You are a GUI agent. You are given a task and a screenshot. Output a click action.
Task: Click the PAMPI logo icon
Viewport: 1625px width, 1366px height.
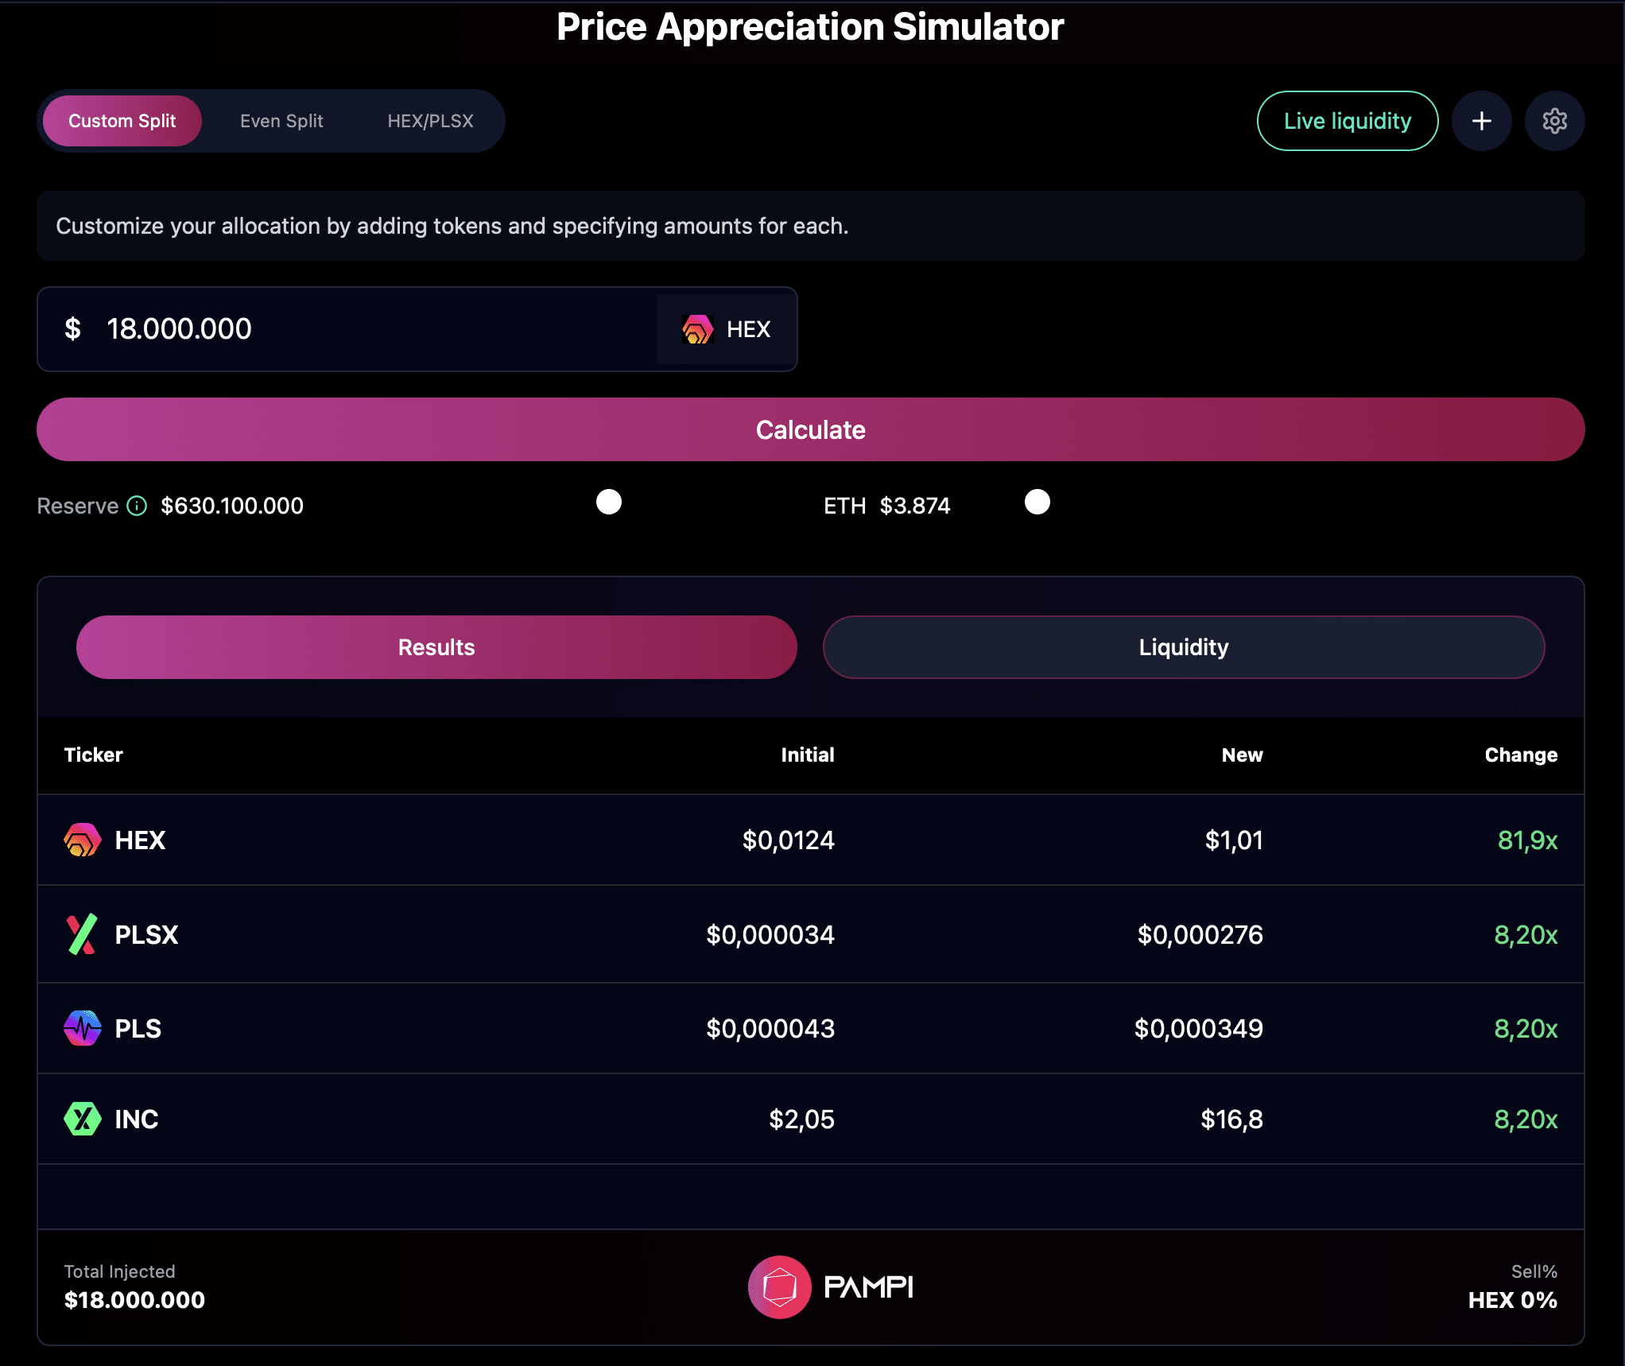779,1286
